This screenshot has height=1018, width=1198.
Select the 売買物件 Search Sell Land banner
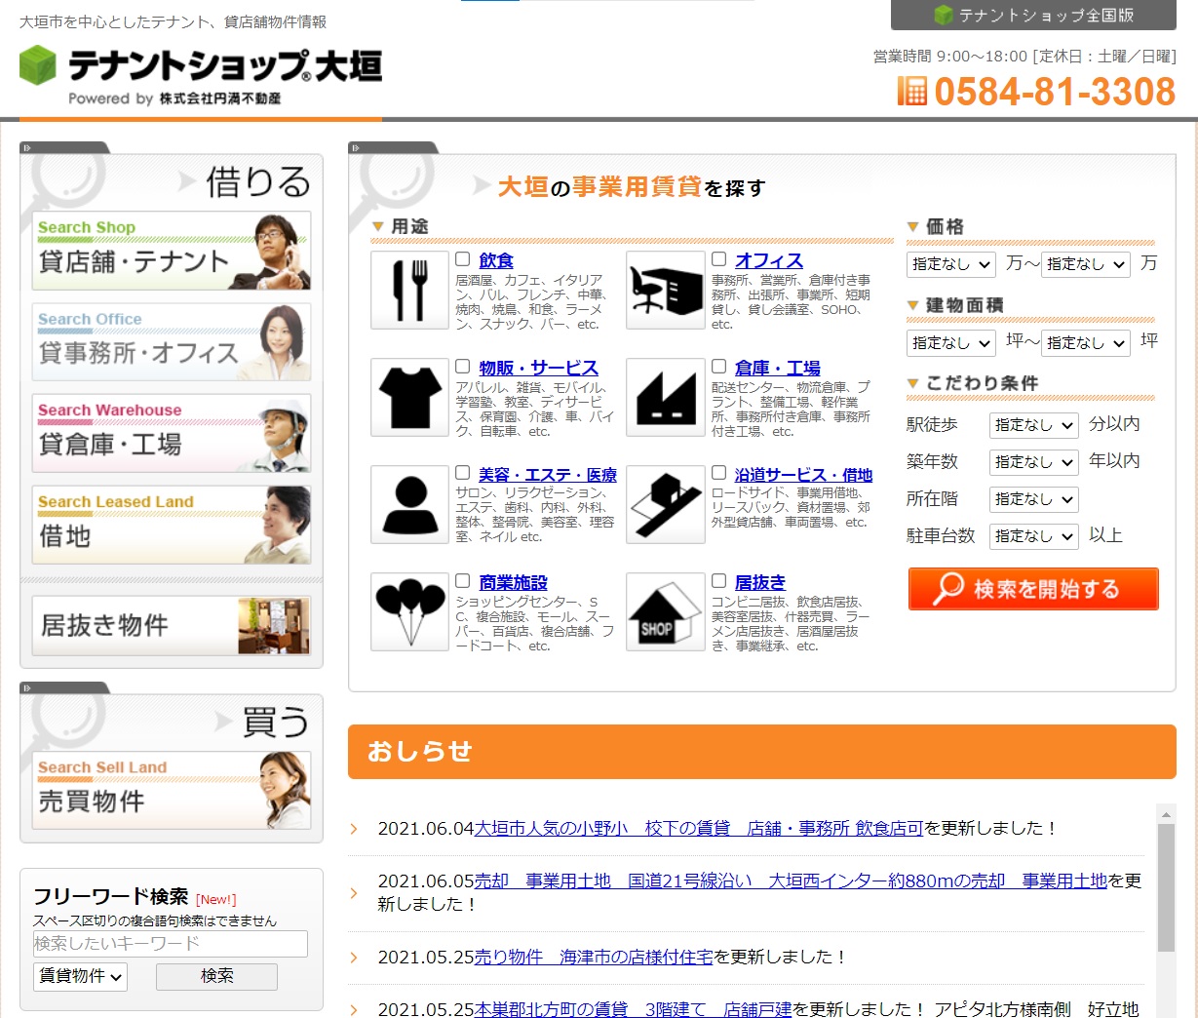(172, 791)
